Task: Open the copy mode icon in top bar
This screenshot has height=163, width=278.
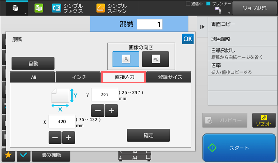Action: (x=15, y=8)
